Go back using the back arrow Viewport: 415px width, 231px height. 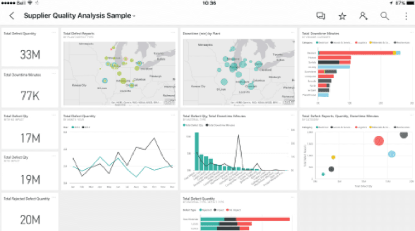(x=12, y=16)
